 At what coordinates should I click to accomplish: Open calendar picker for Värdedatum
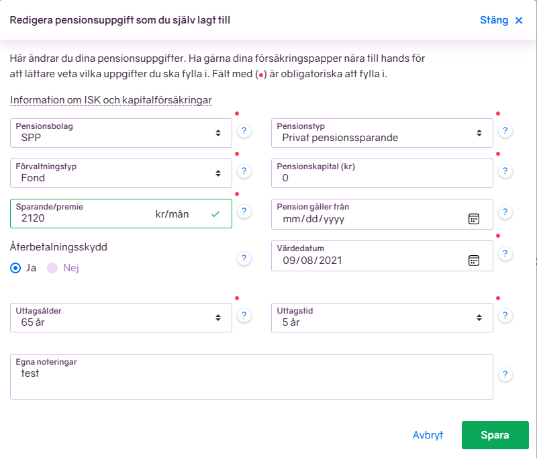[473, 260]
